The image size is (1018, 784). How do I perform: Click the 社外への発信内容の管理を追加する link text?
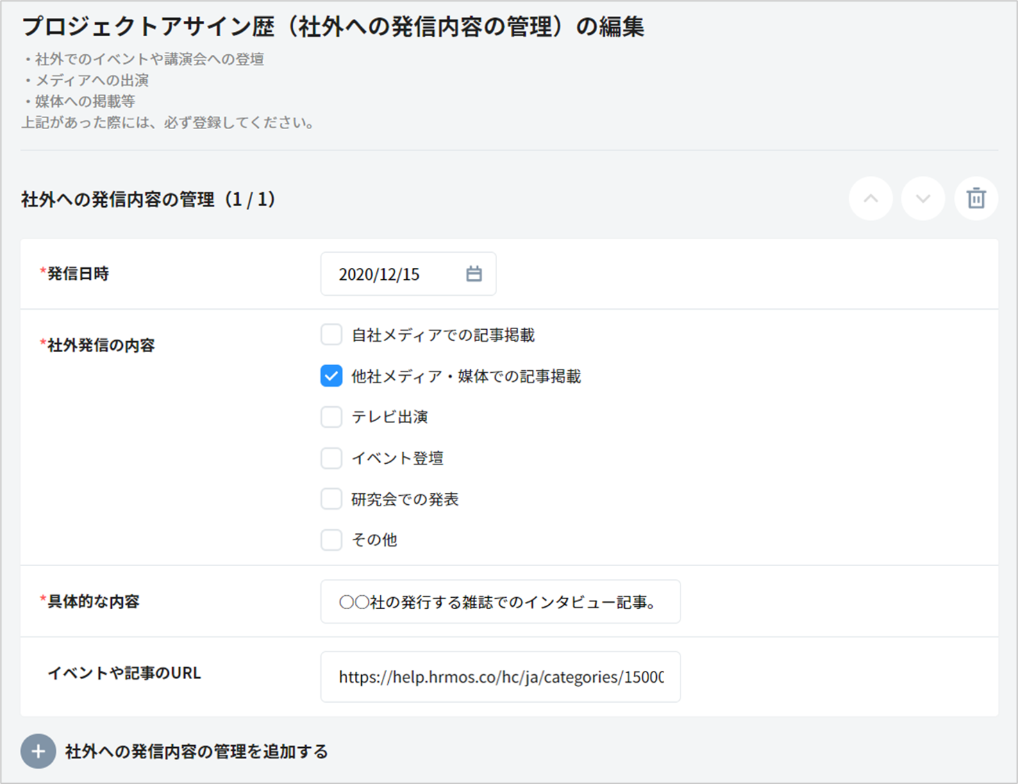(x=197, y=751)
